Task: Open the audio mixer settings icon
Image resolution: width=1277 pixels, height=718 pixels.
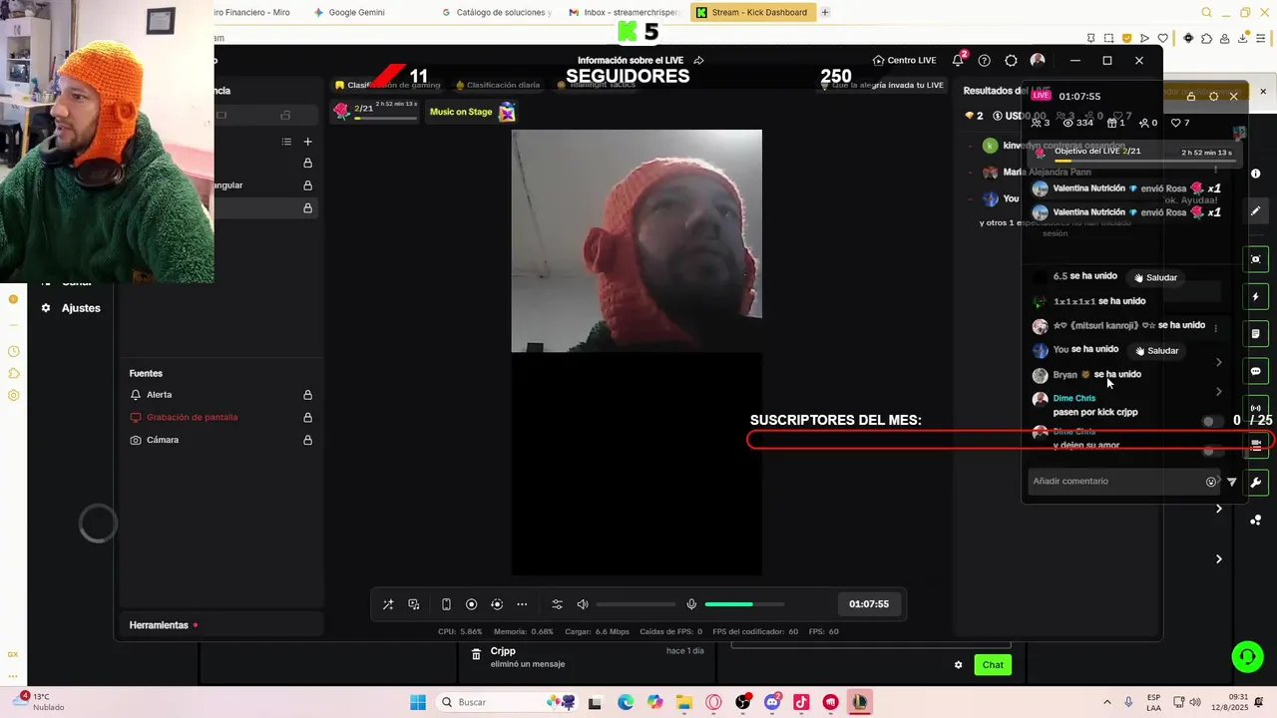Action: pos(557,604)
